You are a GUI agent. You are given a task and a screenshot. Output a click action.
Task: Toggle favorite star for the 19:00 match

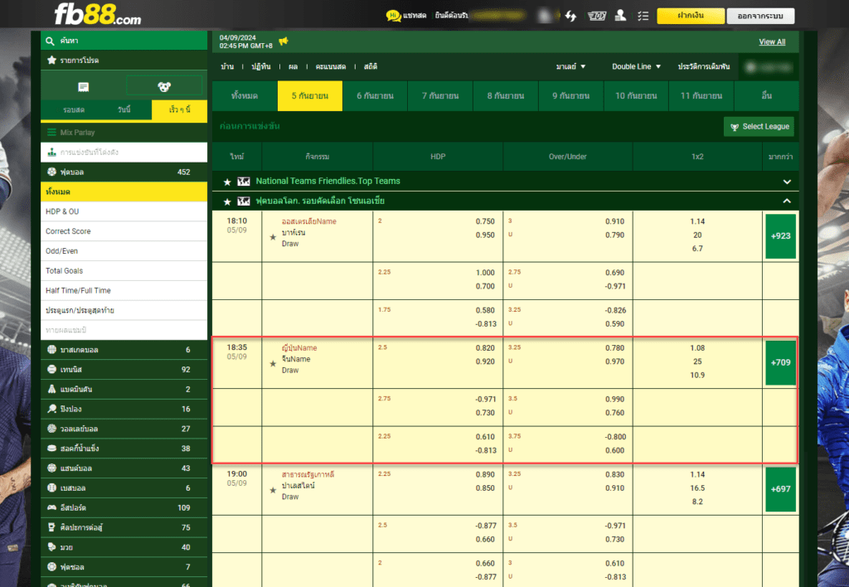(x=273, y=490)
